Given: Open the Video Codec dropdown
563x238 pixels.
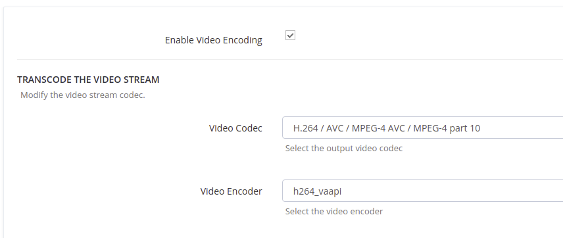Looking at the screenshot, I should pos(423,128).
